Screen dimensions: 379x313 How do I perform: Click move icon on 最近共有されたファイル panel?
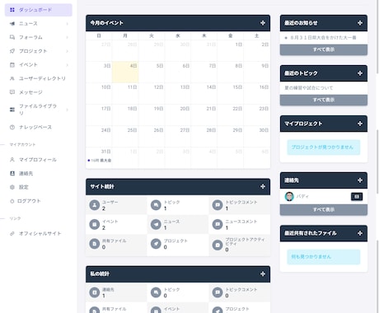(x=360, y=233)
